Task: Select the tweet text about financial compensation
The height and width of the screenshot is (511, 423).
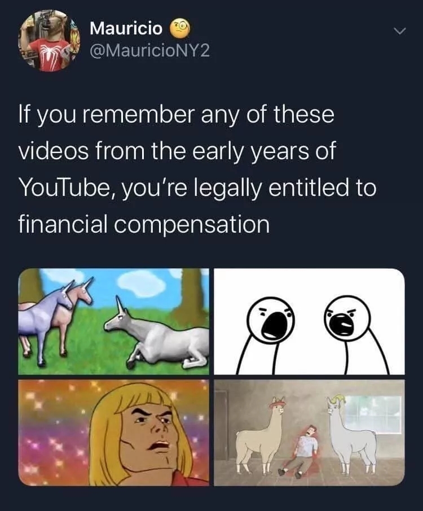Action: coord(197,169)
